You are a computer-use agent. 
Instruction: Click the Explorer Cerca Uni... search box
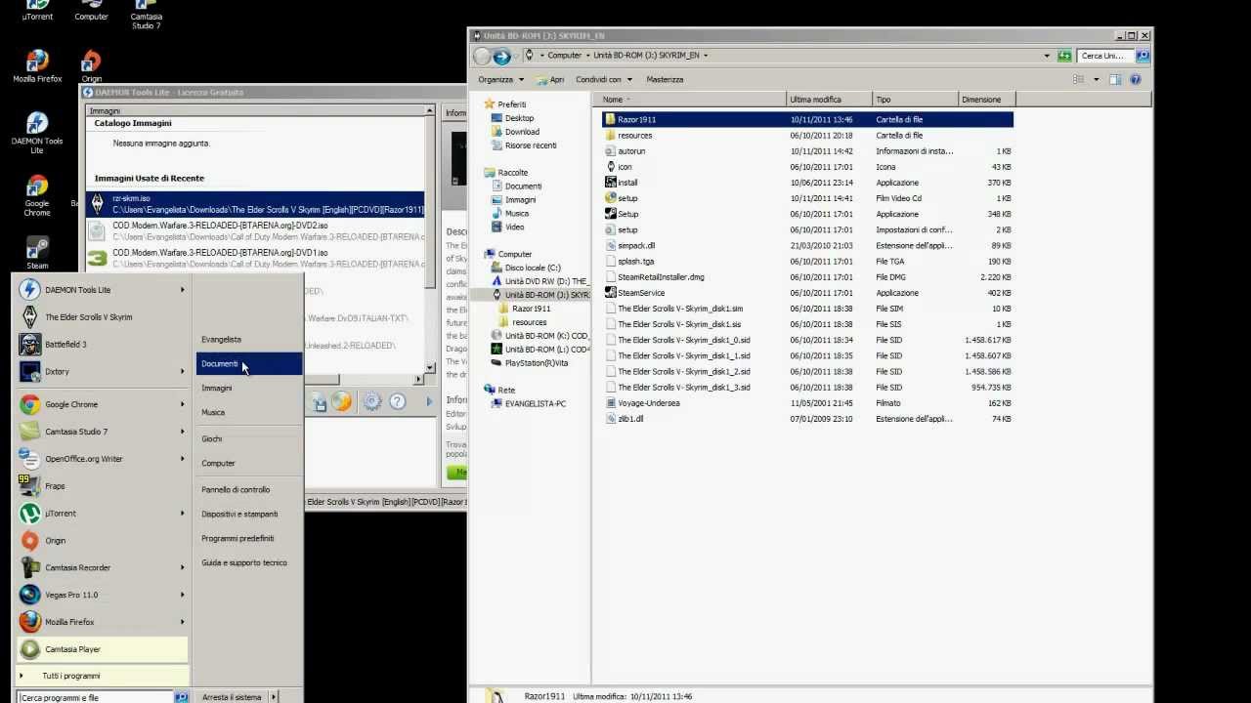click(x=1106, y=56)
